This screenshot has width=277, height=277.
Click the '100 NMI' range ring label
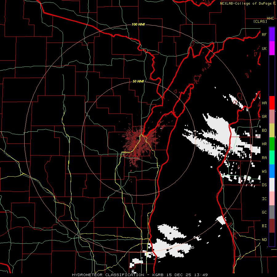138,24
